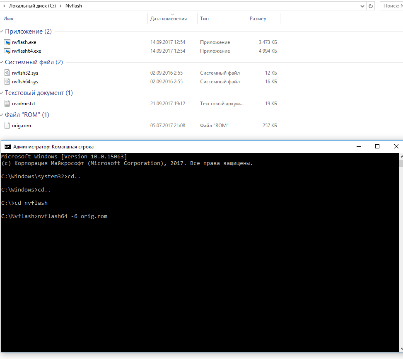Click the nvflash64 -6 orig.rom command line
Viewport: 403px width, 359px height.
point(72,216)
